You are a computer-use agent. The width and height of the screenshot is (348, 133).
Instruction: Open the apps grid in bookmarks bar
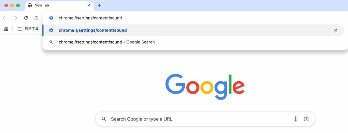tap(6, 29)
